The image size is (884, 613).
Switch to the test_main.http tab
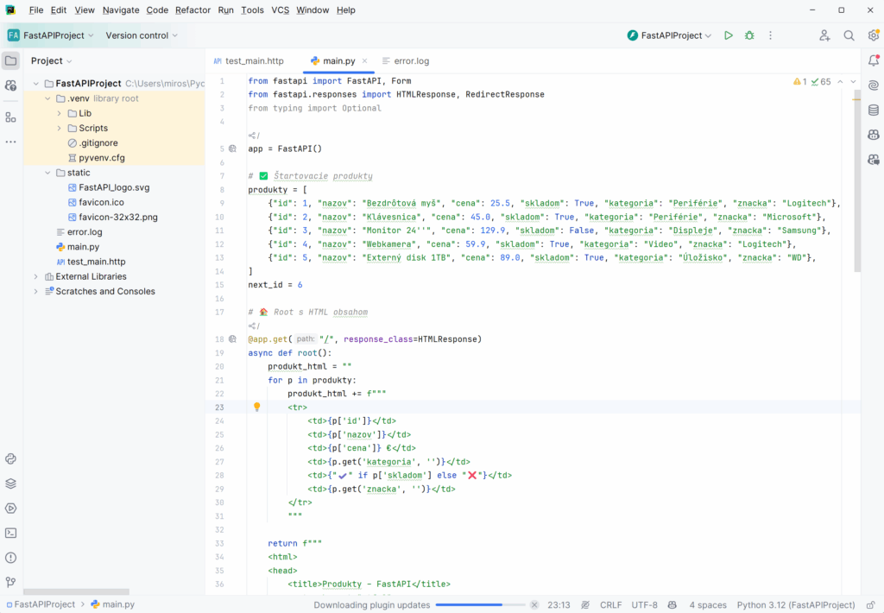249,61
